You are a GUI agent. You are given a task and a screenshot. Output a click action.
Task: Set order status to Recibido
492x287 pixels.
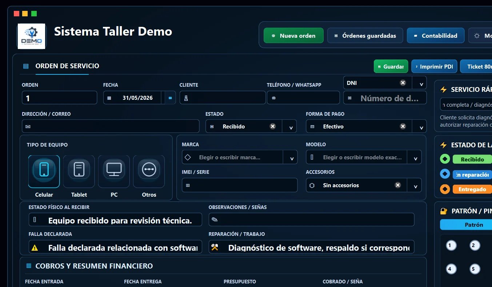pyautogui.click(x=472, y=159)
